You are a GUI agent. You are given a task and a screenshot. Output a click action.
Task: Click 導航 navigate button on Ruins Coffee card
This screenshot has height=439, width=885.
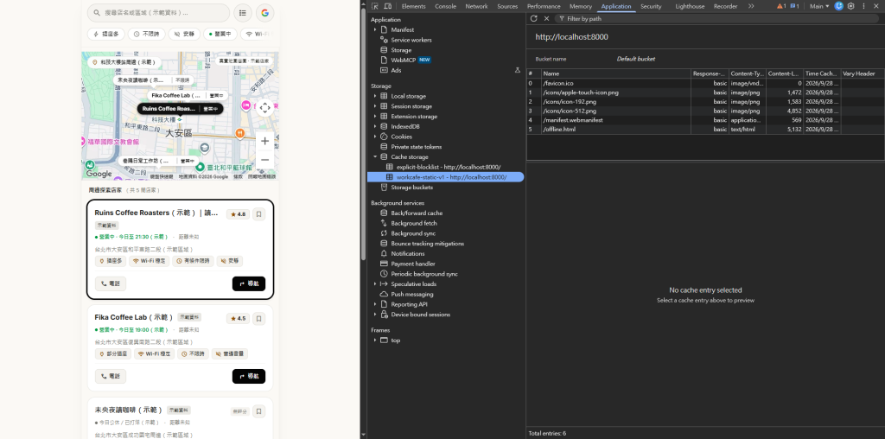click(249, 283)
